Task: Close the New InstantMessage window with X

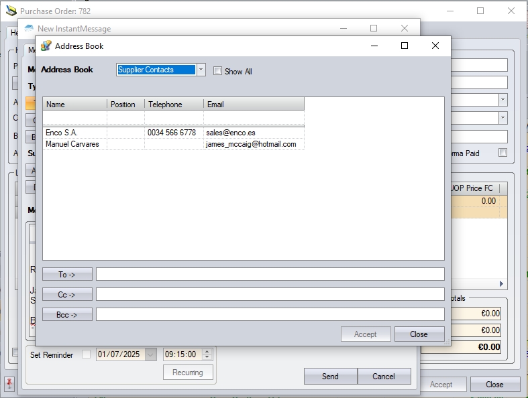Action: click(405, 28)
